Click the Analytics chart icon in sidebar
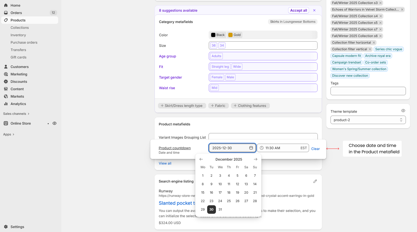Screen dimensions: 417x232 click(6, 104)
